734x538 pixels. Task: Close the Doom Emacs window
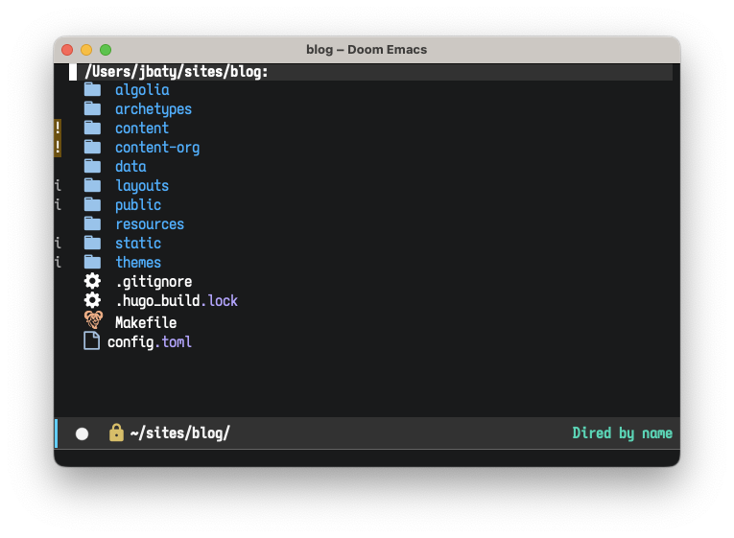pyautogui.click(x=67, y=50)
